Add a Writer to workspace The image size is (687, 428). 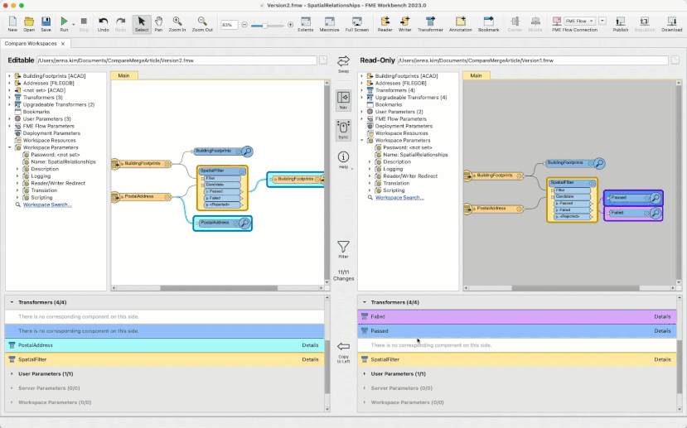click(x=405, y=24)
